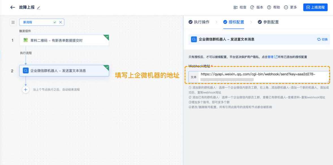Open the hamburger list menu icon
The height and width of the screenshot is (165, 333).
(x=13, y=22)
